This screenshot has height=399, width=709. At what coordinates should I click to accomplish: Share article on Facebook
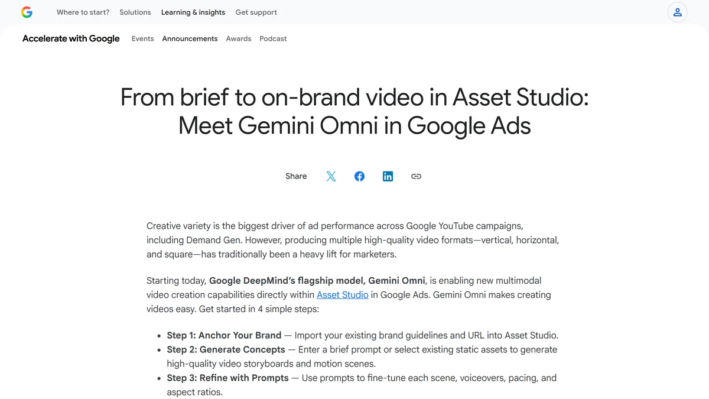(x=359, y=176)
